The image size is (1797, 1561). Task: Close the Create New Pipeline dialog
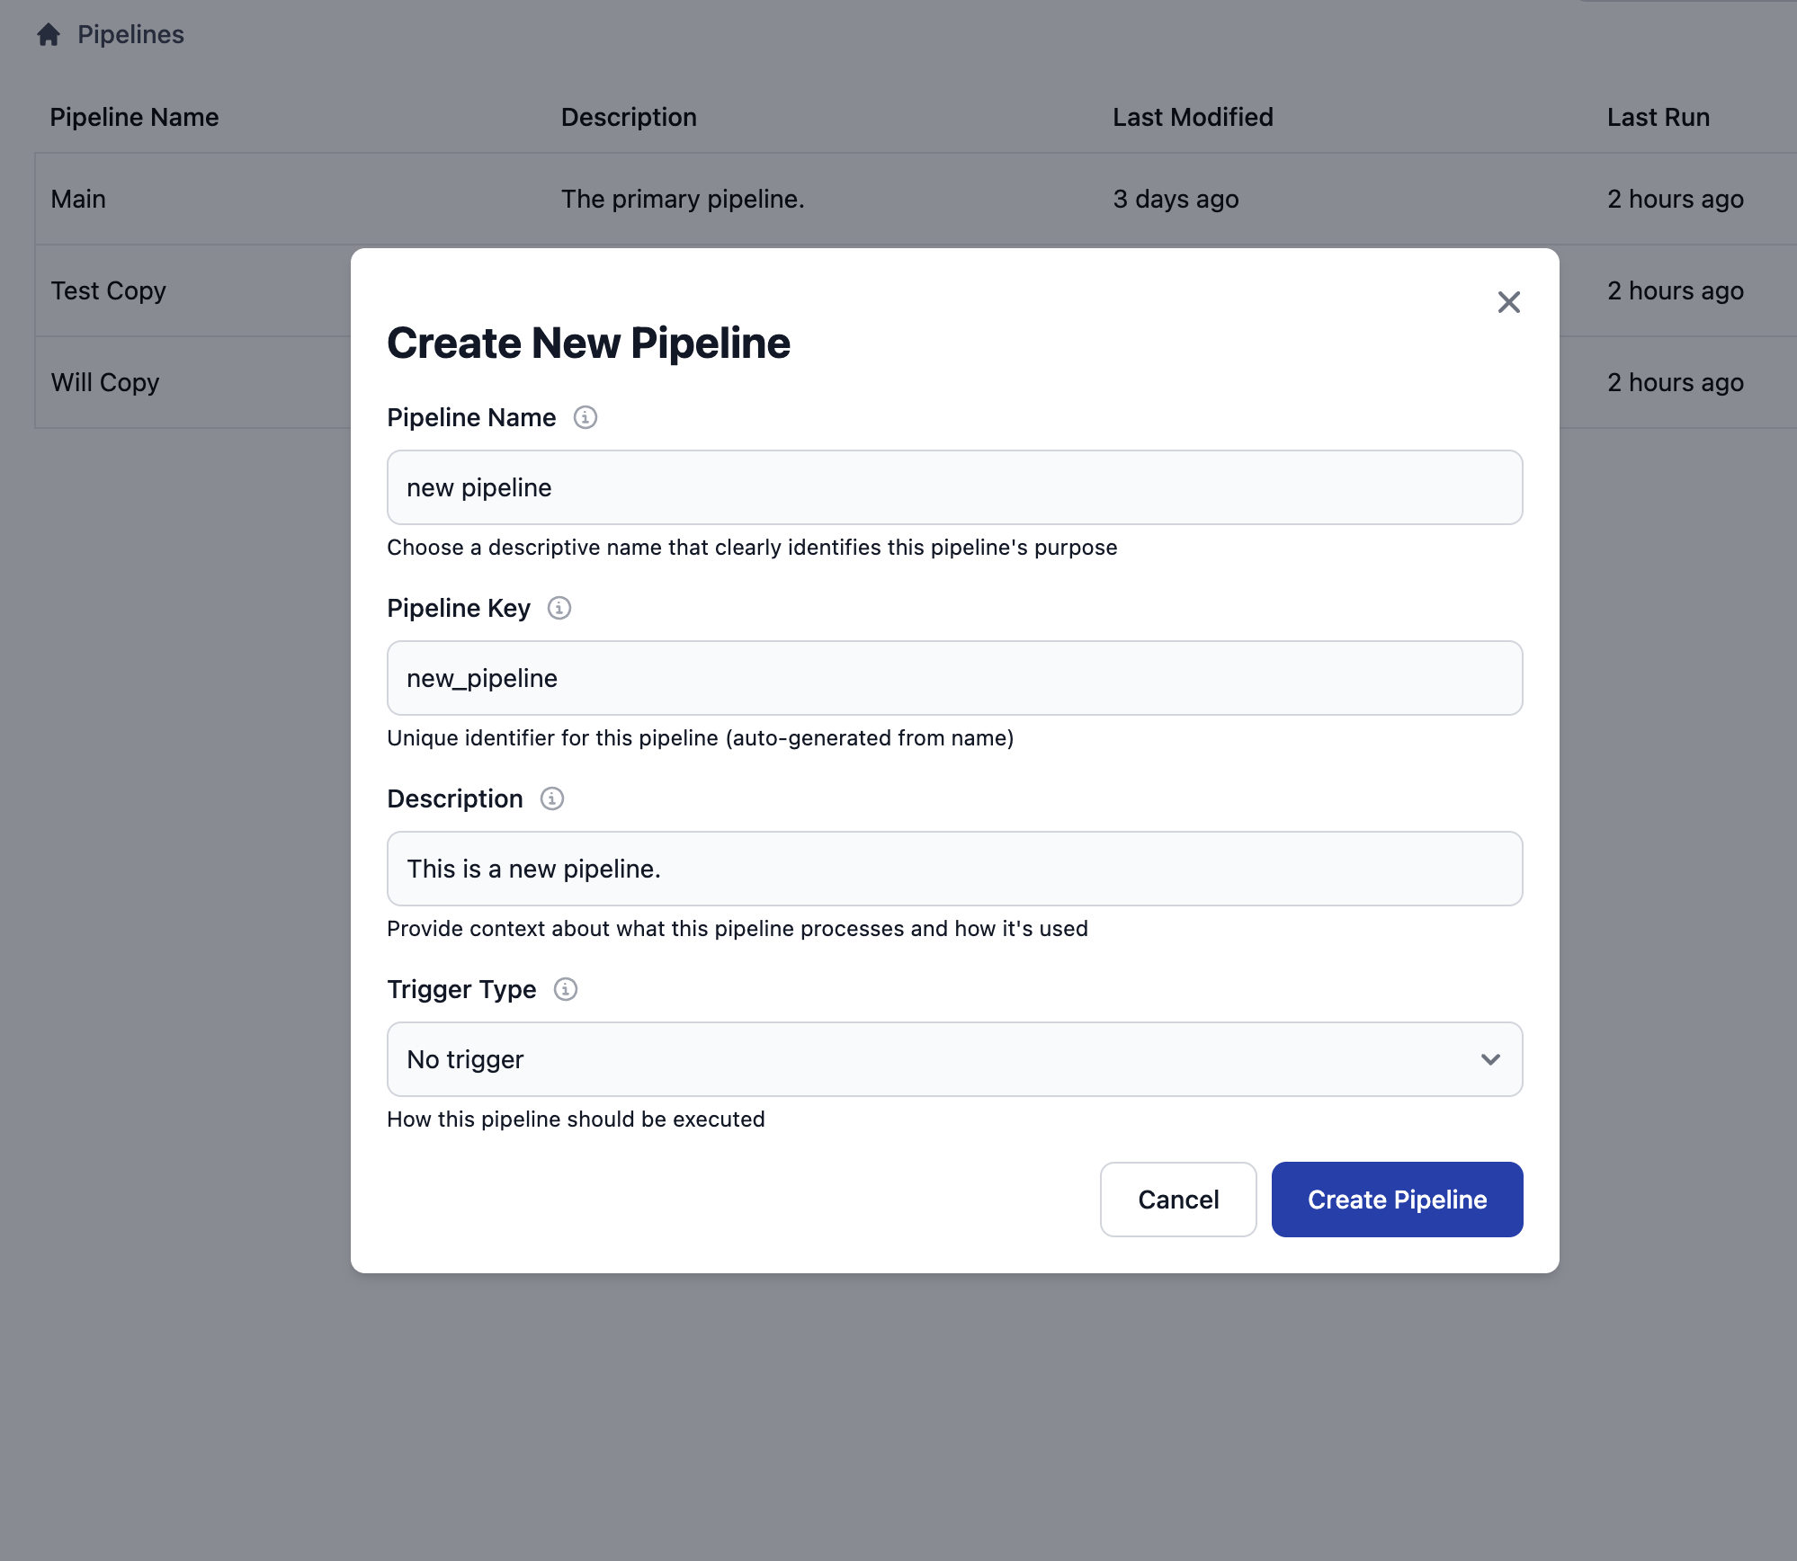click(1508, 303)
